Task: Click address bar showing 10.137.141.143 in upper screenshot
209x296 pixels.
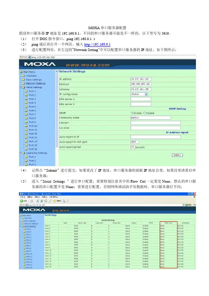Action: [111, 57]
